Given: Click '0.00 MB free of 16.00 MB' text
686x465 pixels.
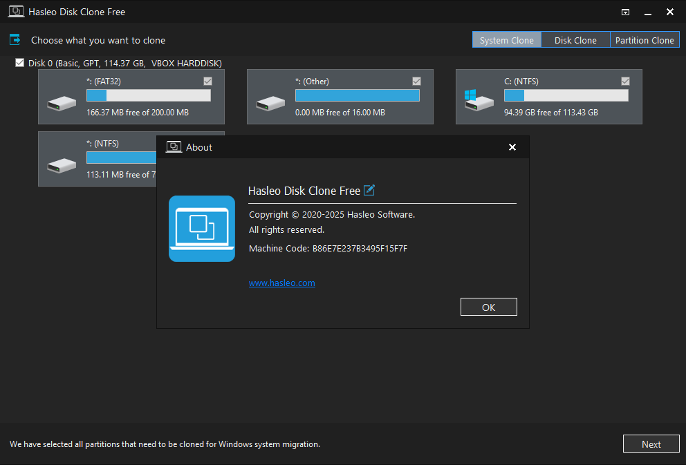Looking at the screenshot, I should (340, 113).
